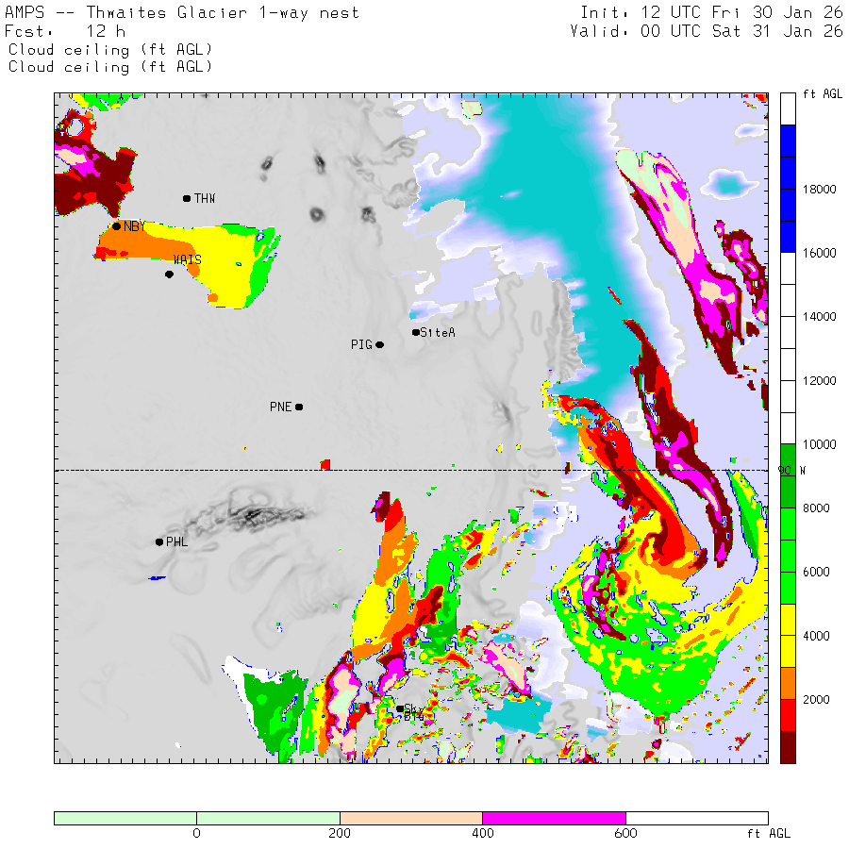849x849 pixels.
Task: Select the 'Fcst: 12 h' forecast hour text
Action: (65, 31)
